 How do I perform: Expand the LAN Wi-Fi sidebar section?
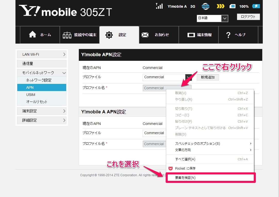click(x=42, y=54)
